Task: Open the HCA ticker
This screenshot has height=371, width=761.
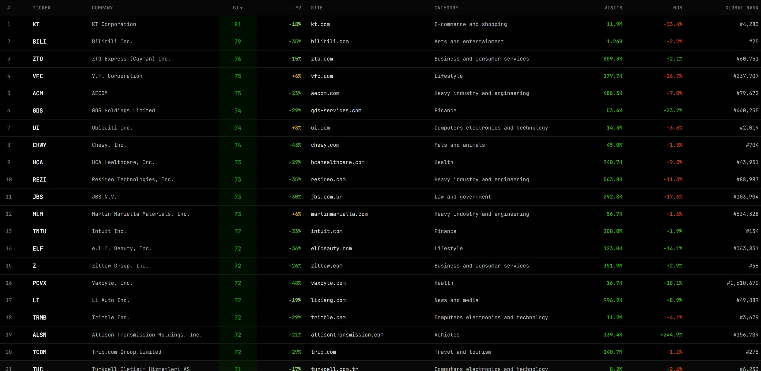Action: (x=38, y=162)
